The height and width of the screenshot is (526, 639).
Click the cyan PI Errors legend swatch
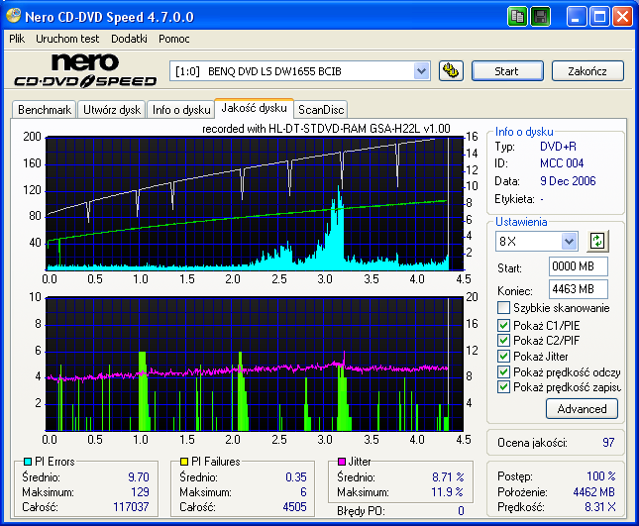click(26, 462)
